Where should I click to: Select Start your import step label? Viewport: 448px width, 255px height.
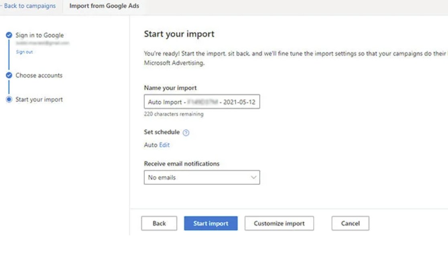point(39,99)
